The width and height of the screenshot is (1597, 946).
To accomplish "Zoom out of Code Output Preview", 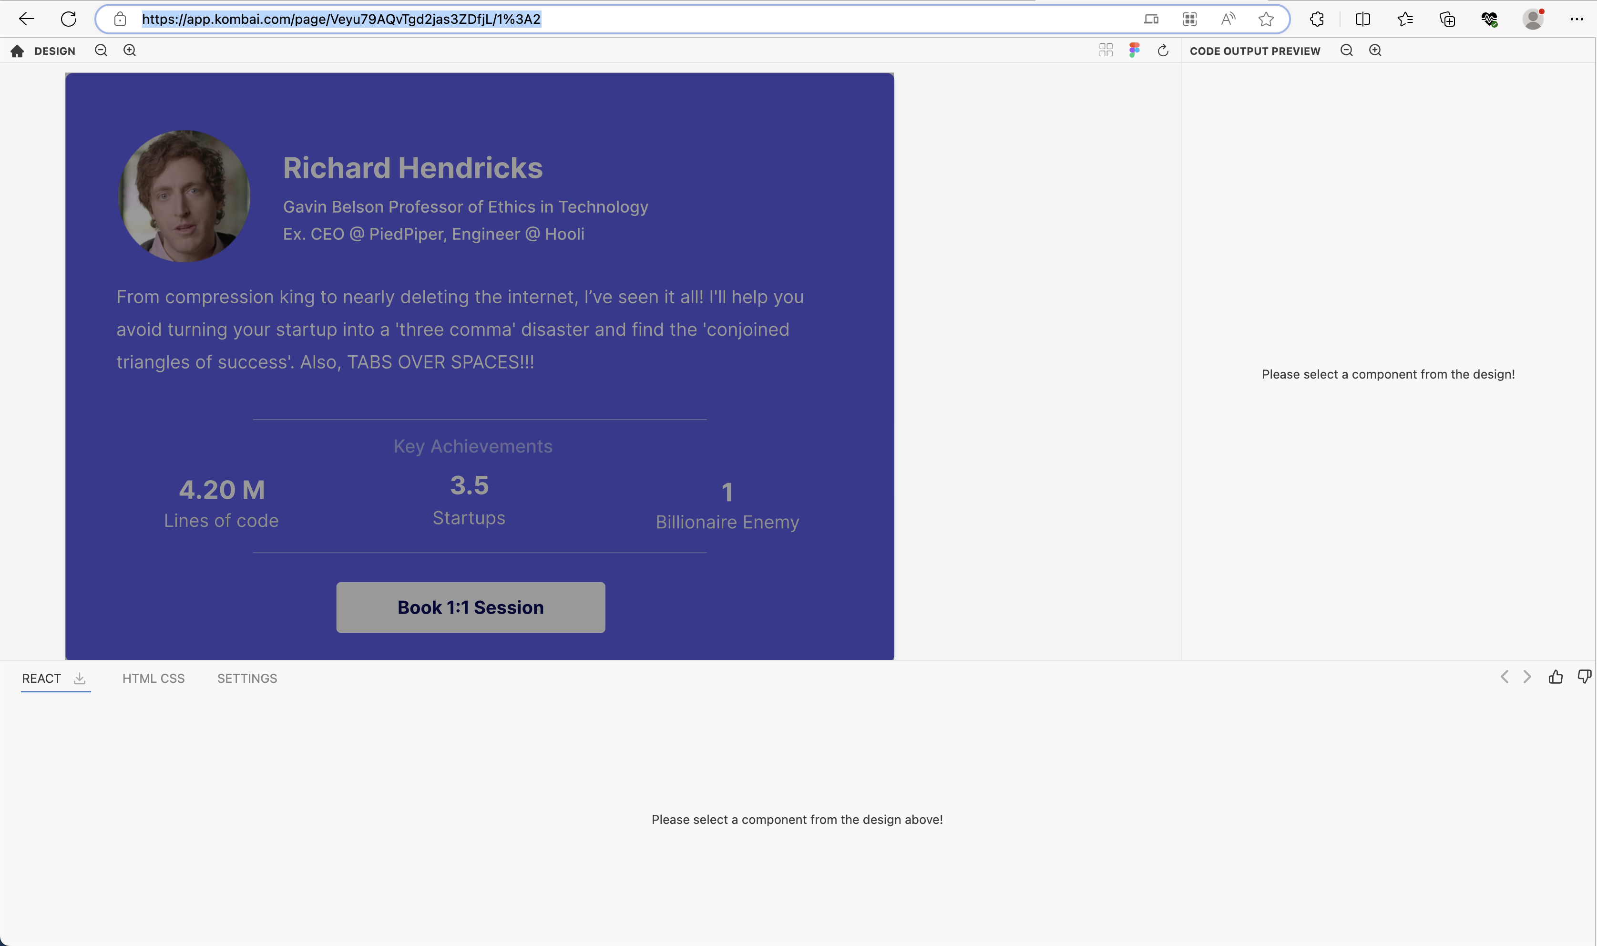I will pyautogui.click(x=1347, y=51).
